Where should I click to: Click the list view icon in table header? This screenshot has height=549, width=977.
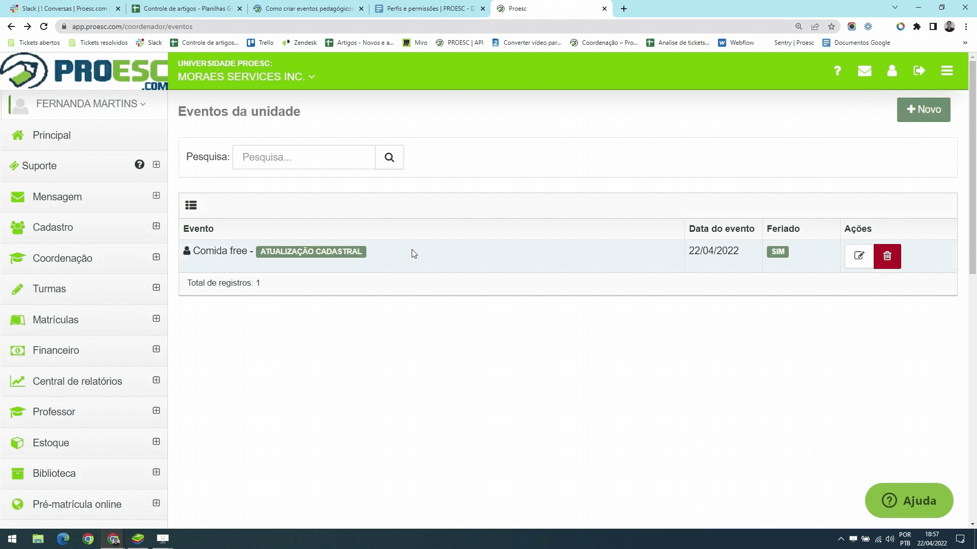point(191,204)
